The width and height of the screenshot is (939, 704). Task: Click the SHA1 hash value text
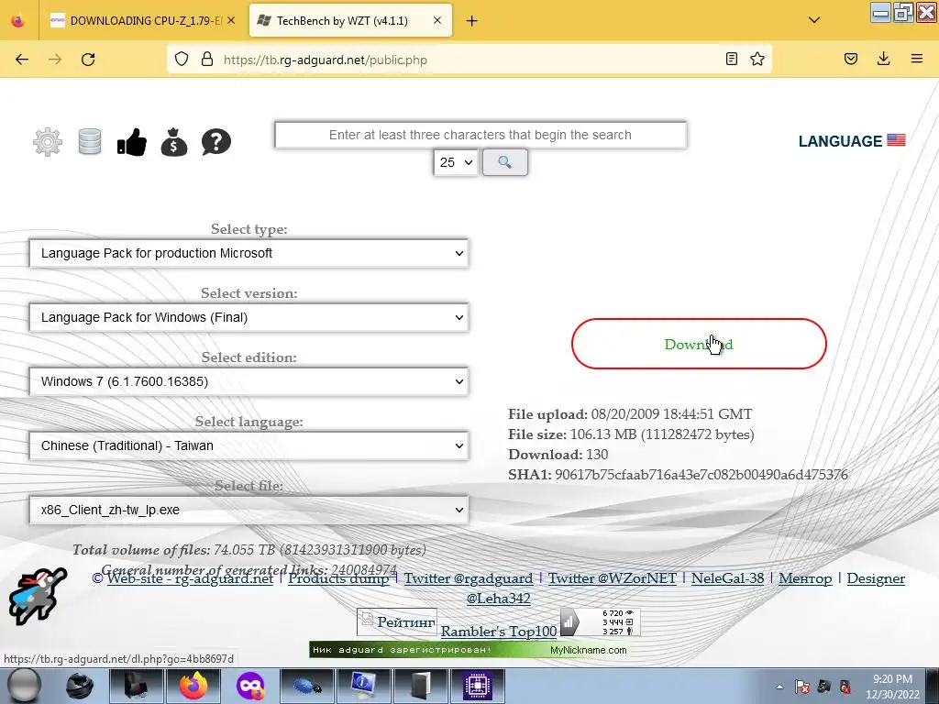click(x=701, y=475)
